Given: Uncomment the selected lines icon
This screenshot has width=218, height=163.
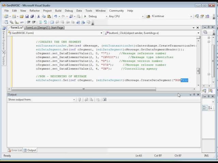Looking at the screenshot, I should (45, 22).
